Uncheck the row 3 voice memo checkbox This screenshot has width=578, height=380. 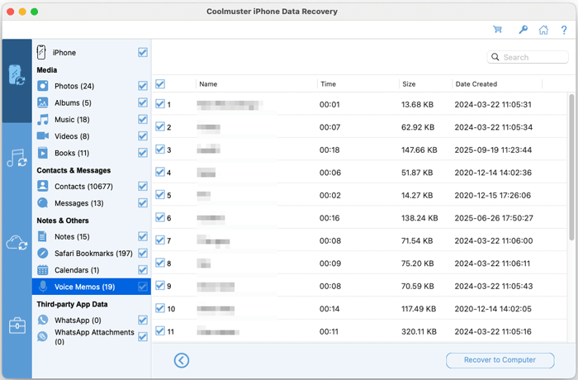pyautogui.click(x=160, y=150)
